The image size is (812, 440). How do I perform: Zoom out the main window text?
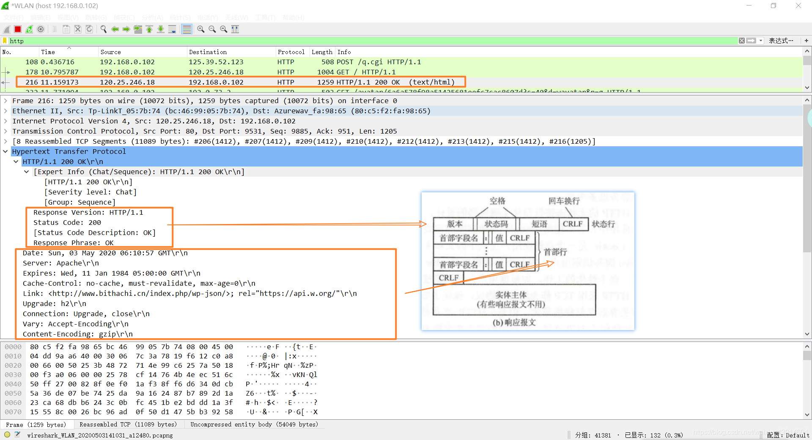[212, 29]
